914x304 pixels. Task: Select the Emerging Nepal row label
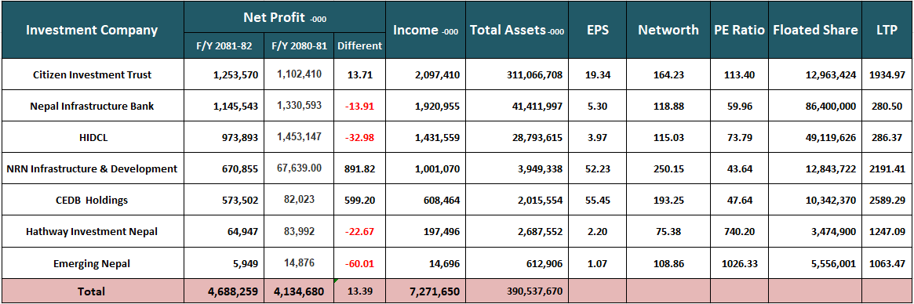92,263
